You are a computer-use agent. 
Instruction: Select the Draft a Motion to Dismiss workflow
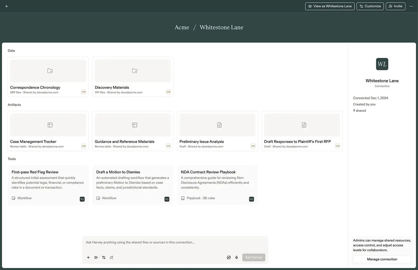point(133,185)
